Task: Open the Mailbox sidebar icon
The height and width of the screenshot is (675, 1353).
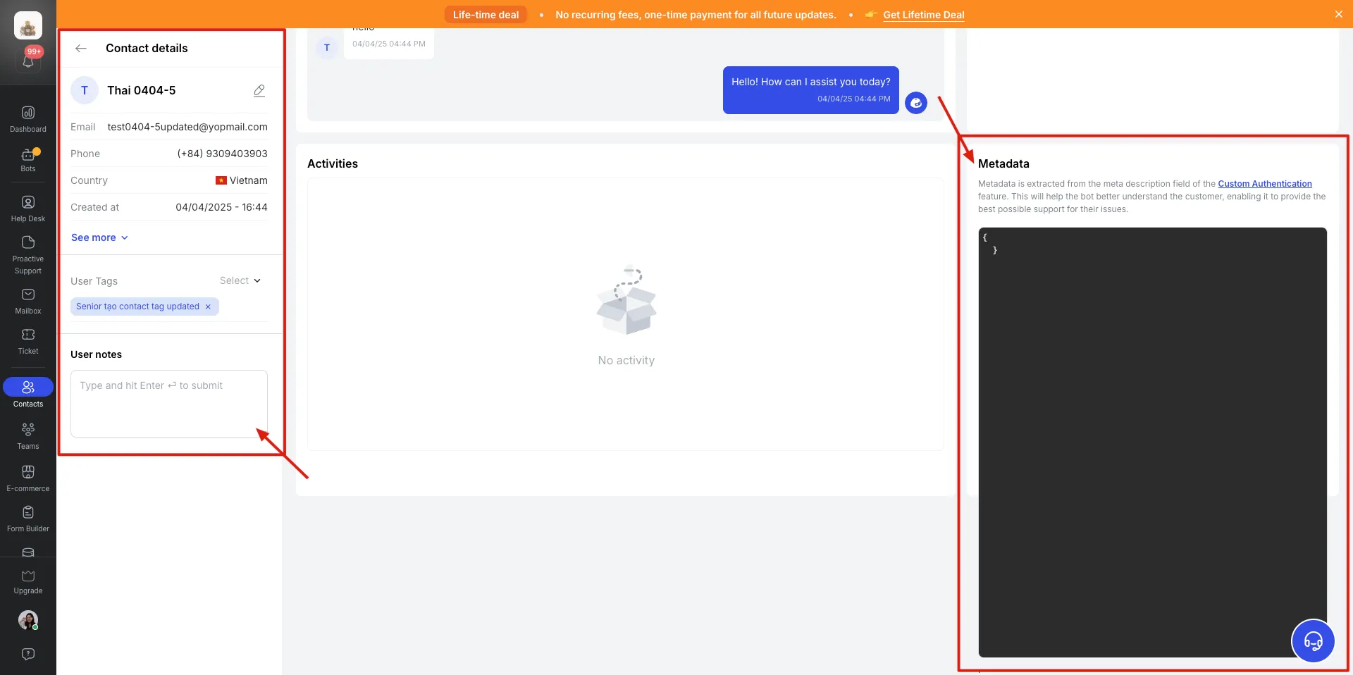Action: coord(28,300)
